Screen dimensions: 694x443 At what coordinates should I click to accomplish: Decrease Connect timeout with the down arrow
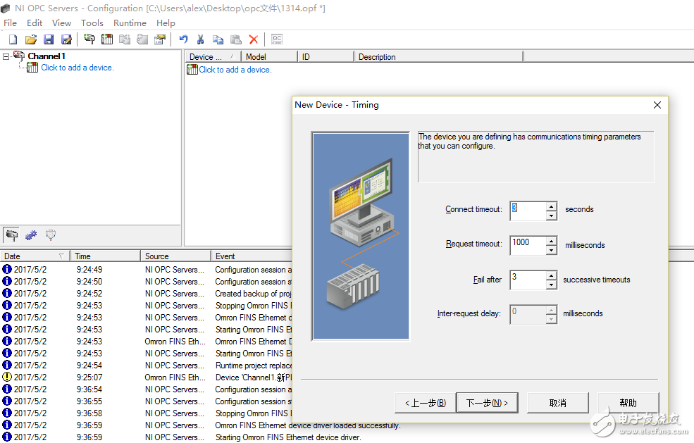pos(551,216)
